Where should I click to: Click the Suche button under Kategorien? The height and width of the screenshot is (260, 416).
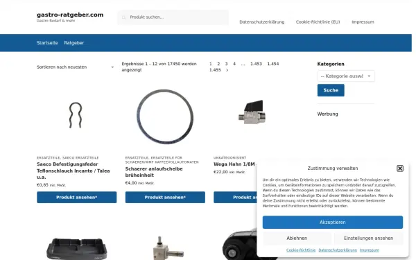331,90
